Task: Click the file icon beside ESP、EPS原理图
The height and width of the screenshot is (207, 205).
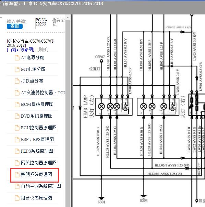Action: pos(17,139)
